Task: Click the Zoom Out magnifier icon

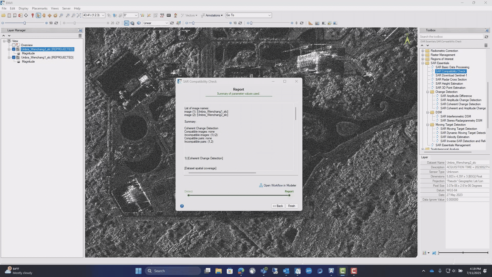Action: click(x=73, y=15)
